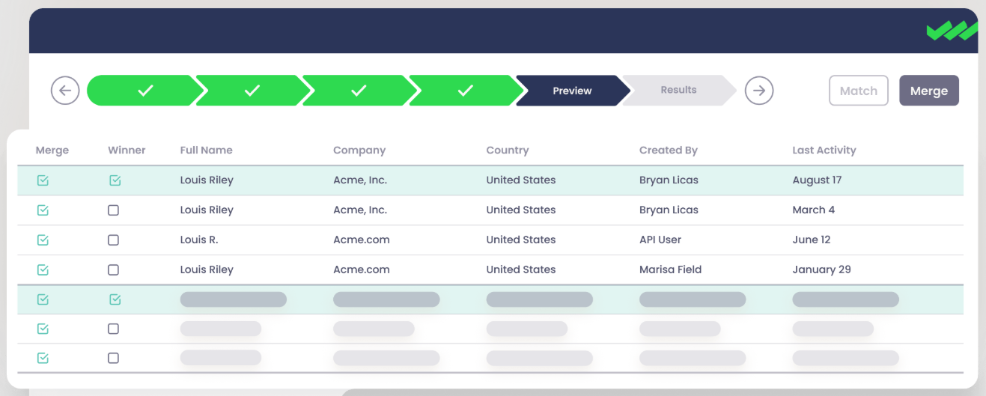Click the Marisa Field cell
Screen dimensions: 986x396
tap(671, 269)
